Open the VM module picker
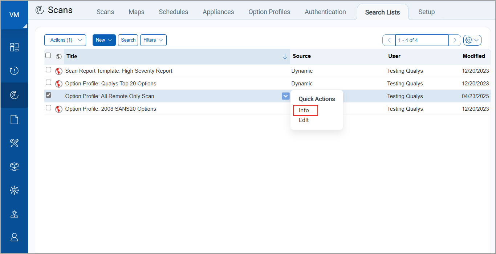496x254 pixels. coord(14,15)
